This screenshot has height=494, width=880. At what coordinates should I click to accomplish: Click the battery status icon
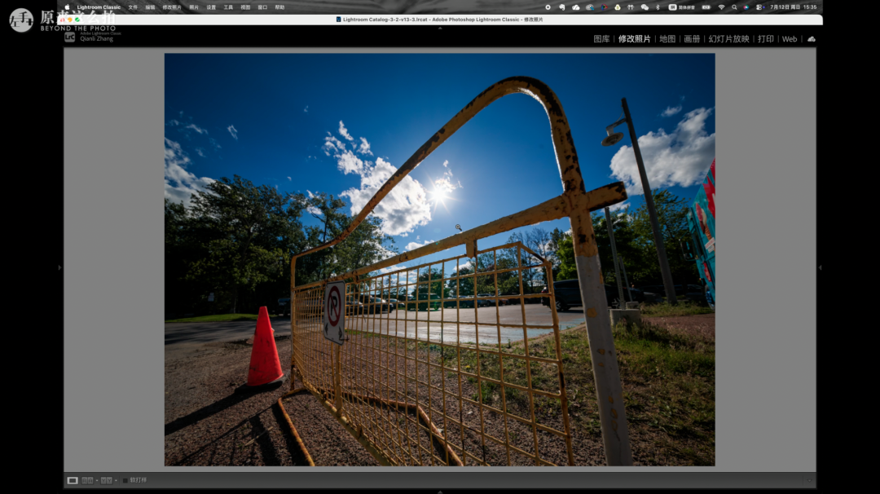[706, 7]
